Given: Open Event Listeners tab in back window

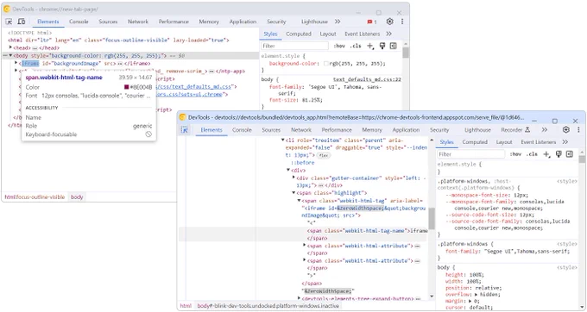Looking at the screenshot, I should [362, 34].
